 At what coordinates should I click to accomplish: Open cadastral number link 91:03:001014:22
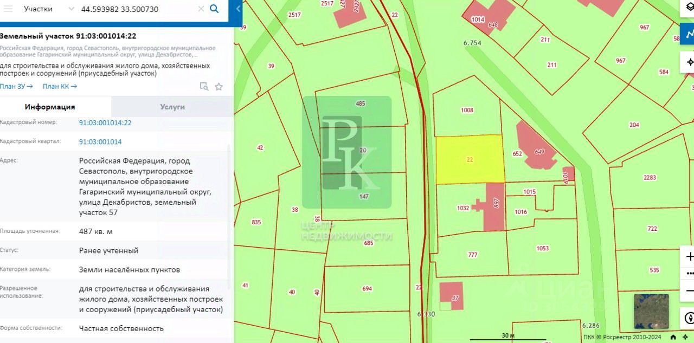(x=105, y=123)
